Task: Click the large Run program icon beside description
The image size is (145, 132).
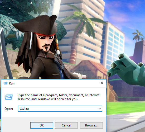Action: pyautogui.click(x=9, y=97)
